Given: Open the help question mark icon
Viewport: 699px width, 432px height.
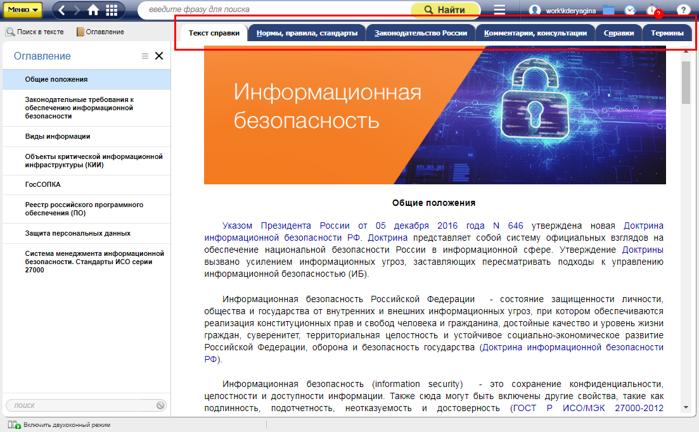Looking at the screenshot, I should tap(683, 10).
